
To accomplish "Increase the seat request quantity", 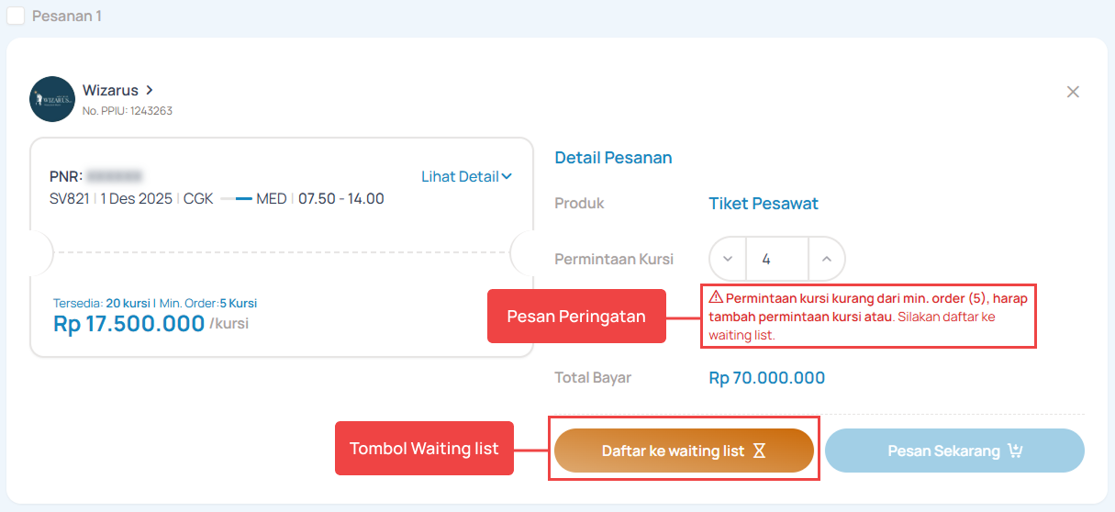I will point(826,259).
